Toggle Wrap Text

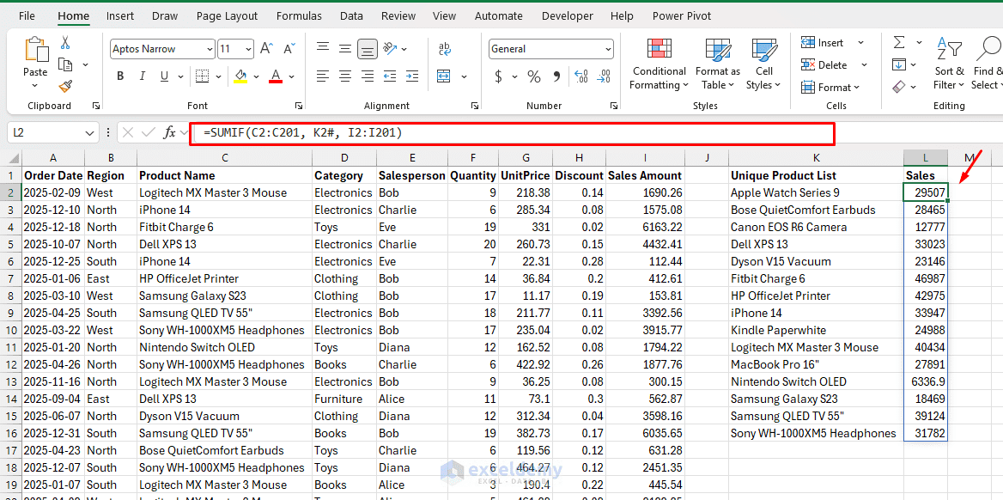[x=444, y=49]
